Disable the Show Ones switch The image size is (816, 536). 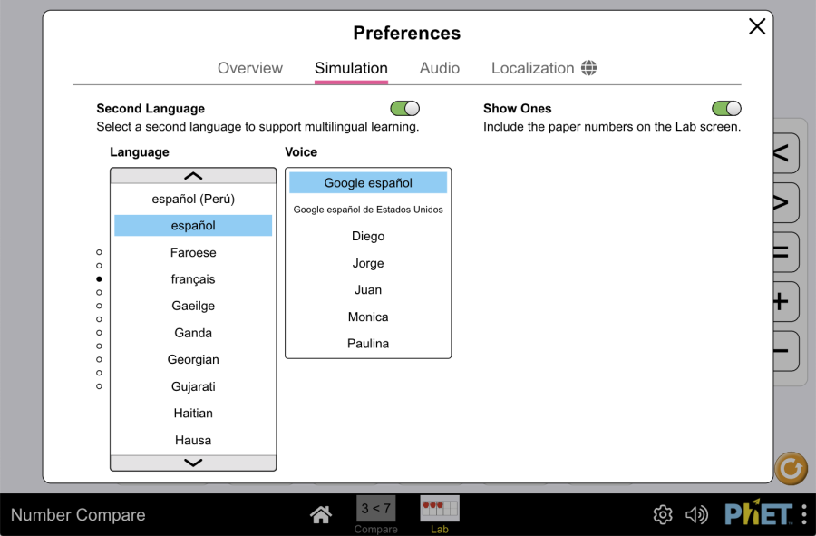click(726, 109)
